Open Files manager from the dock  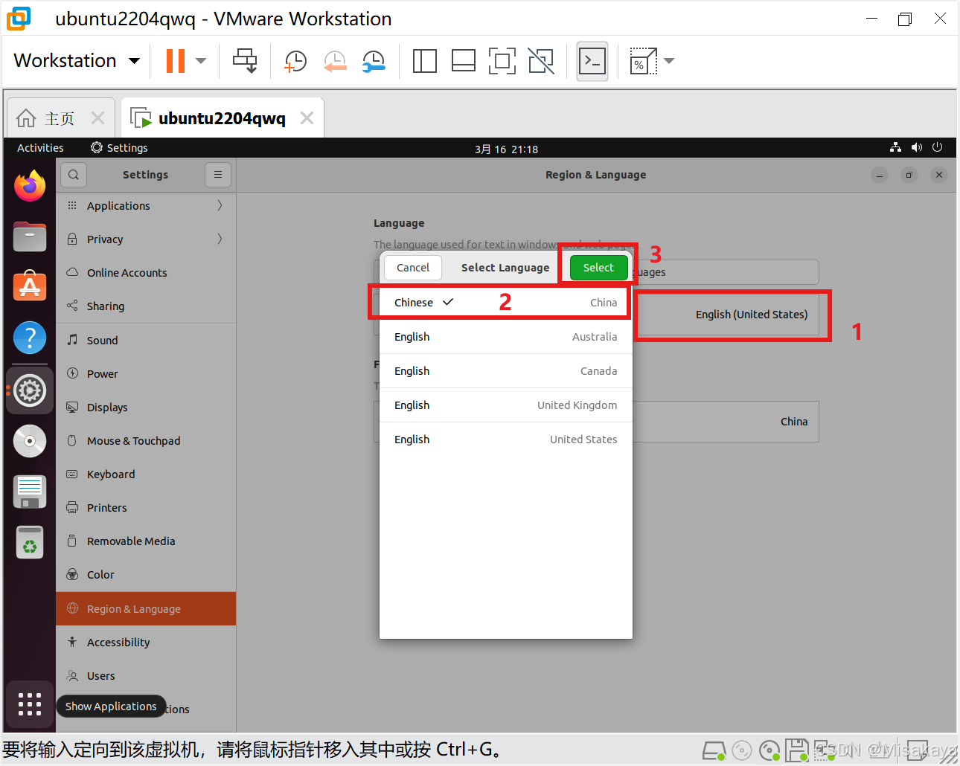coord(30,236)
